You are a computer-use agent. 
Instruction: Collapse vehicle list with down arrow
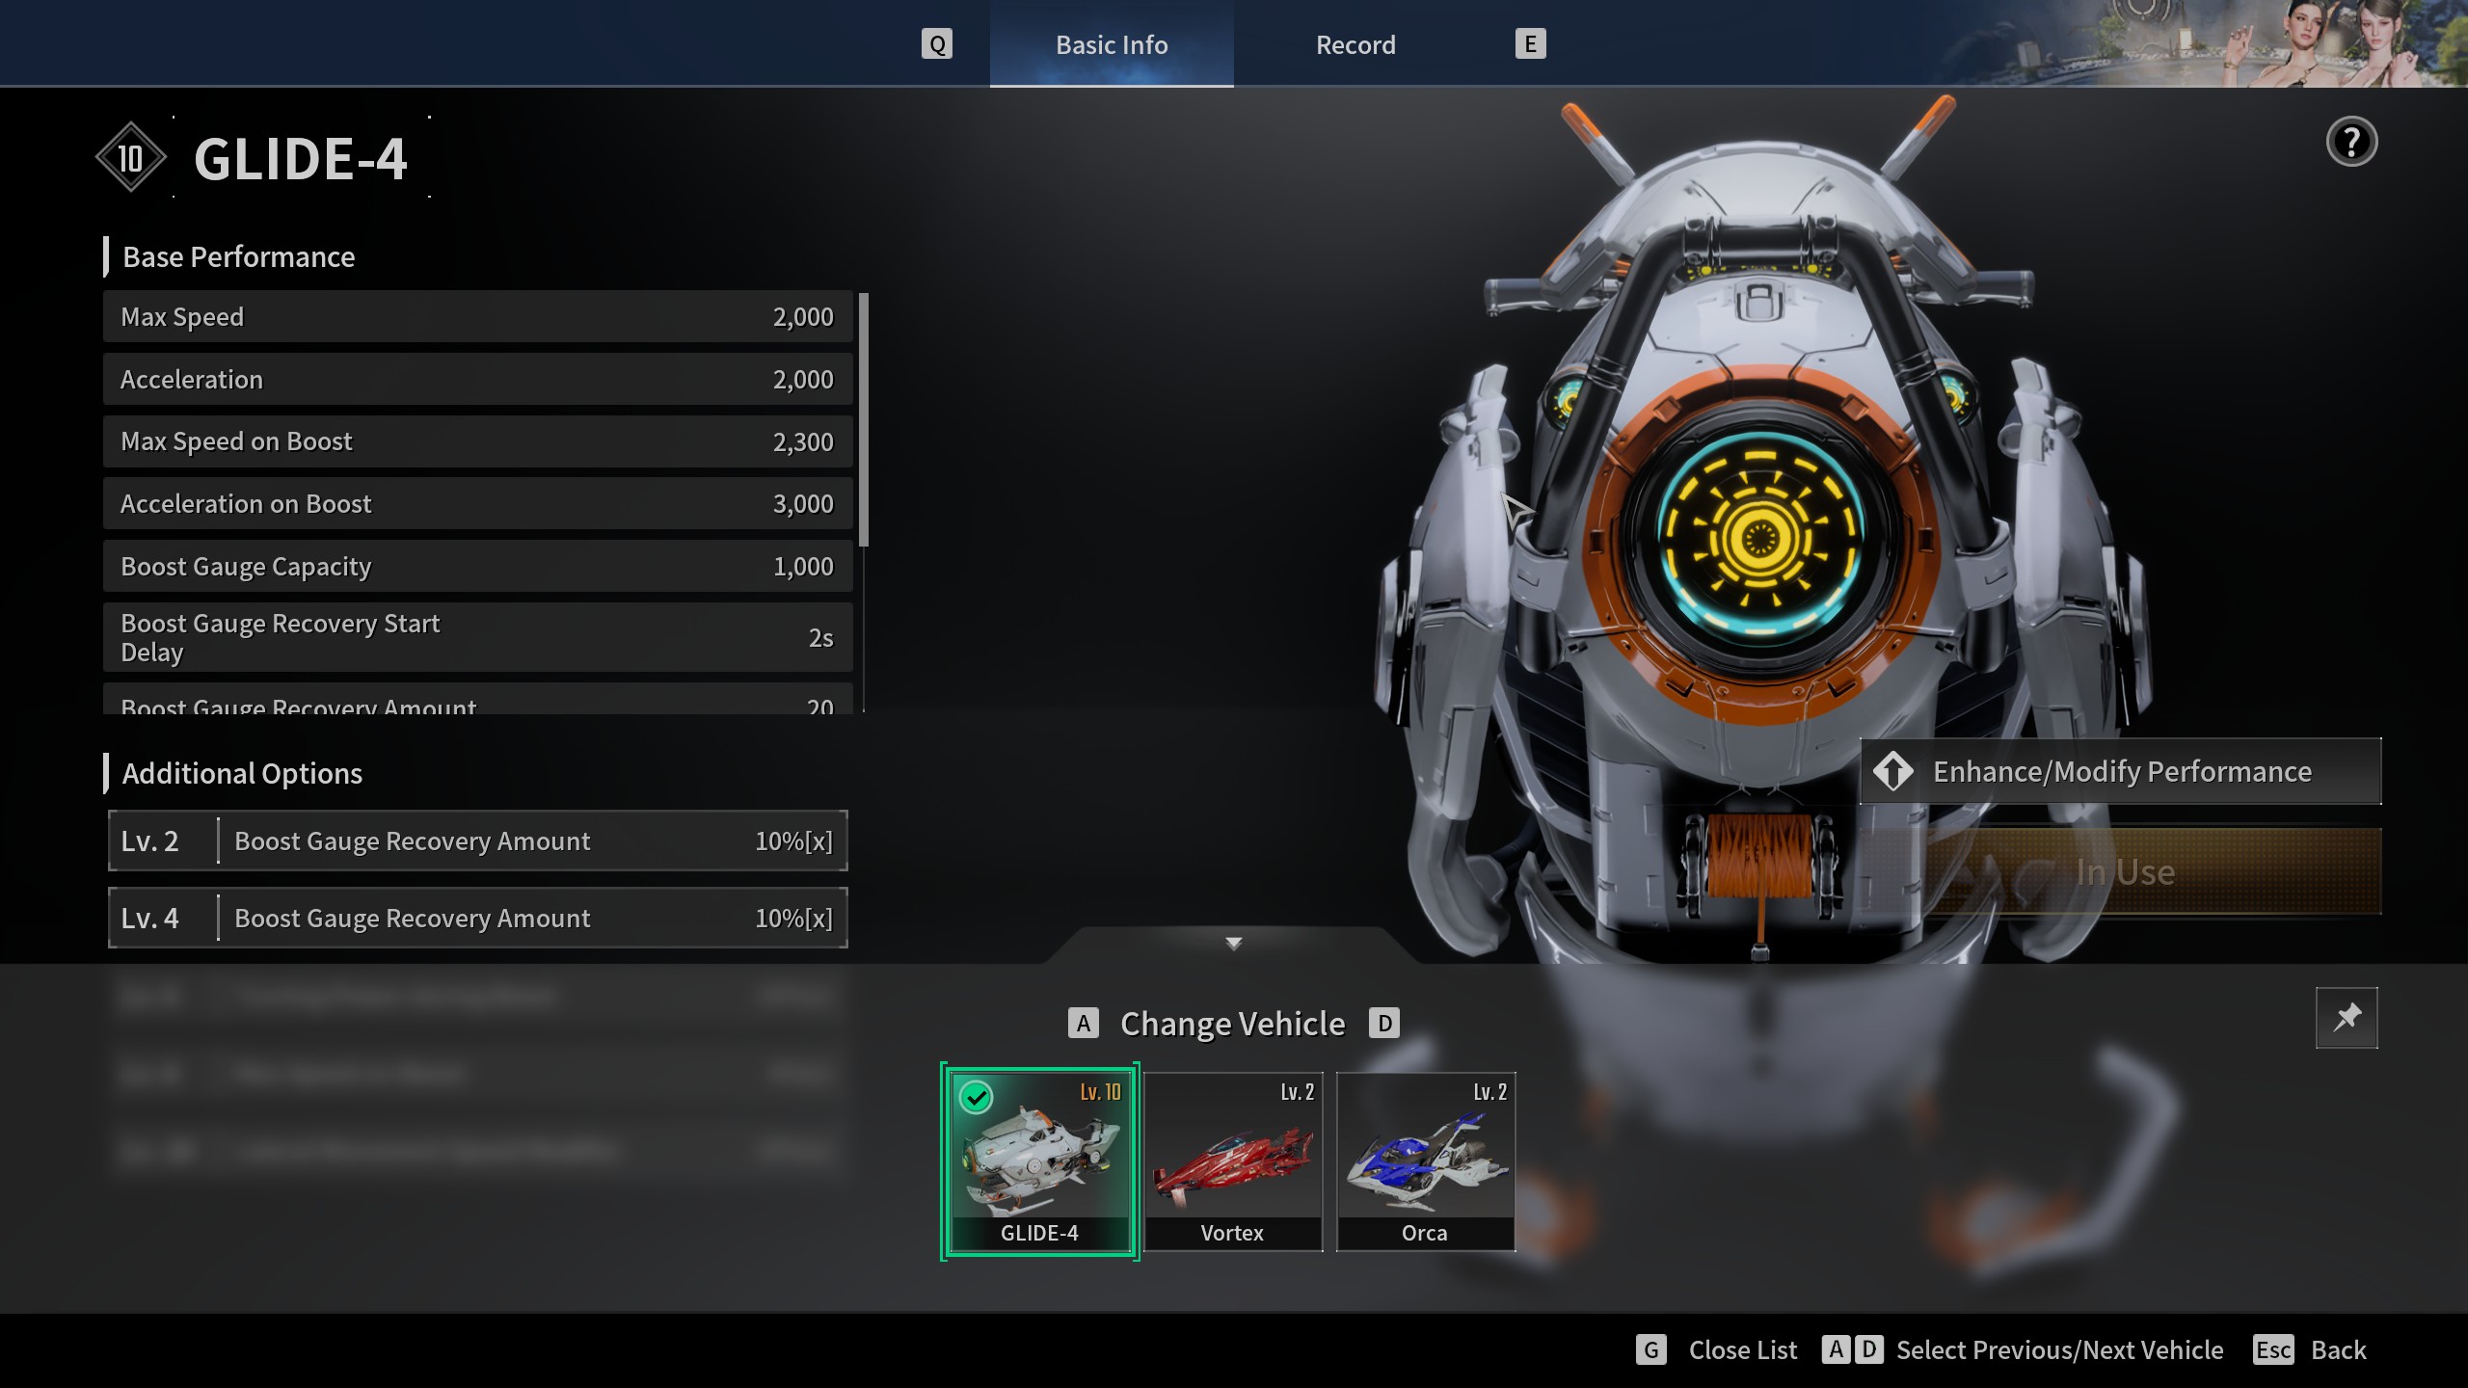1233,943
